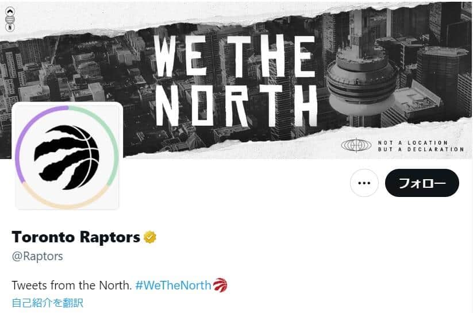Click the 'NOT A LOCATION BUT A DECLARATION' tagline
Viewport: 473px width, 313px height.
point(421,146)
